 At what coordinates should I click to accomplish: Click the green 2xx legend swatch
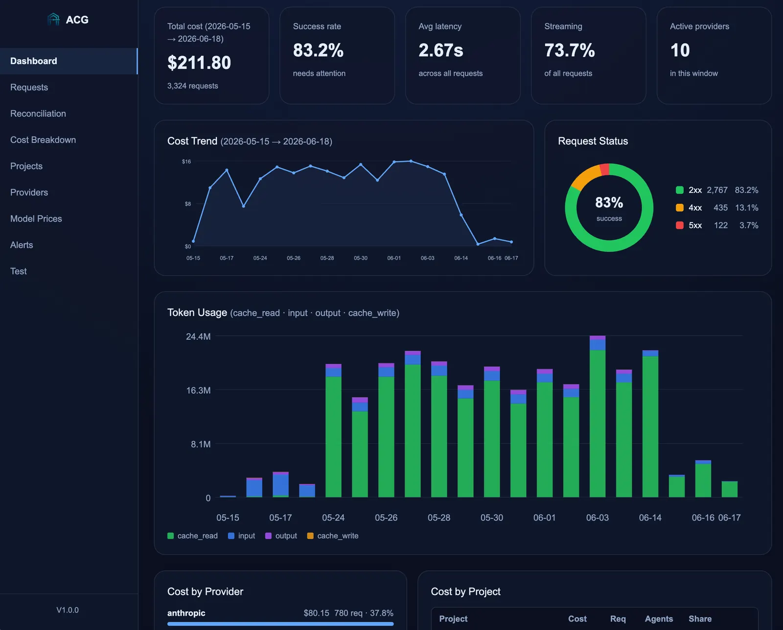point(680,190)
